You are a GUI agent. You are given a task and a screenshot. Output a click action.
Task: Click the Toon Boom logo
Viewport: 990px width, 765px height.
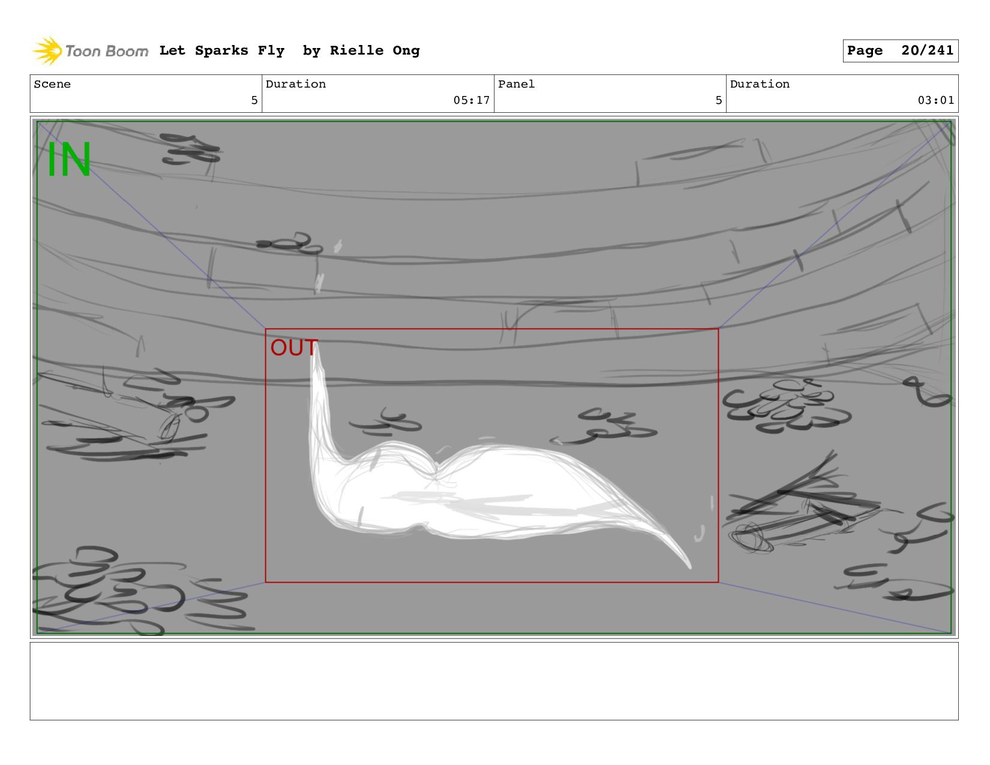click(90, 51)
